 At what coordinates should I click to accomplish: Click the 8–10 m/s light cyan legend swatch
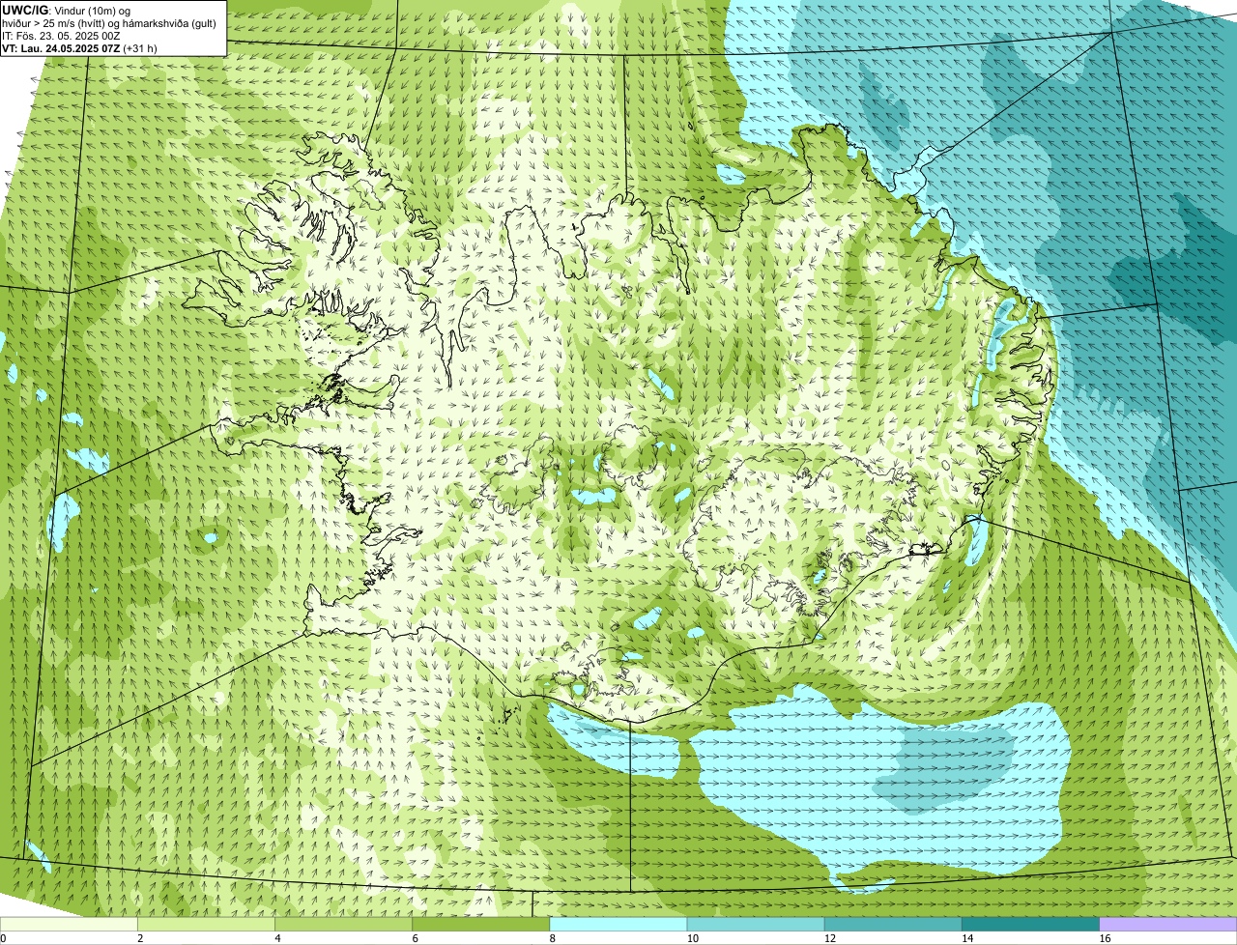coord(618,924)
